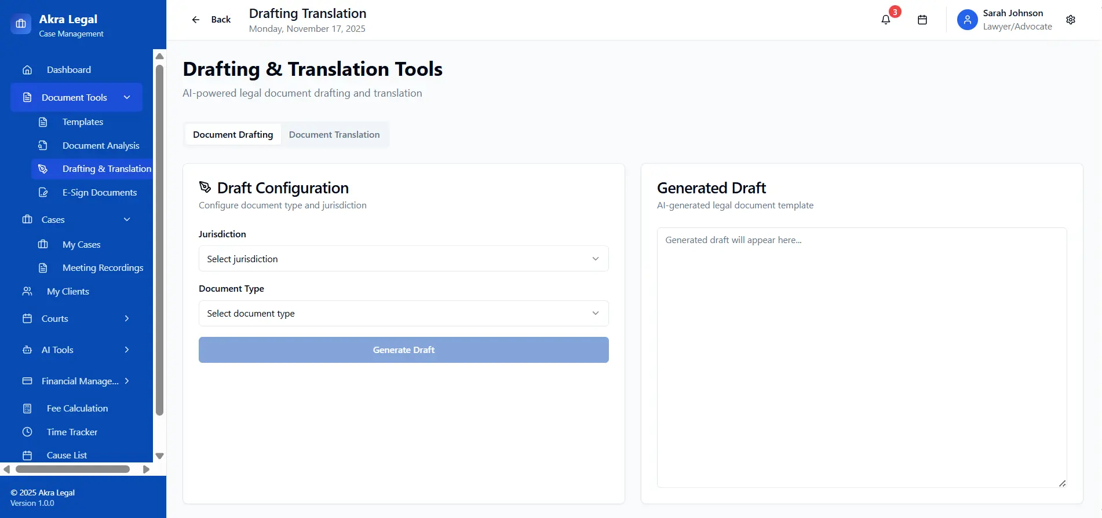Open settings gear icon
This screenshot has height=518, width=1102.
click(x=1070, y=20)
